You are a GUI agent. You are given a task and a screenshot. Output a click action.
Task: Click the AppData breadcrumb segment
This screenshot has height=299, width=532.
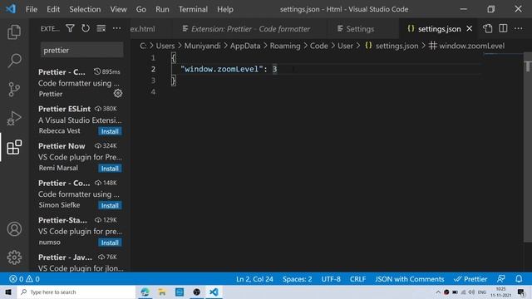tap(245, 46)
